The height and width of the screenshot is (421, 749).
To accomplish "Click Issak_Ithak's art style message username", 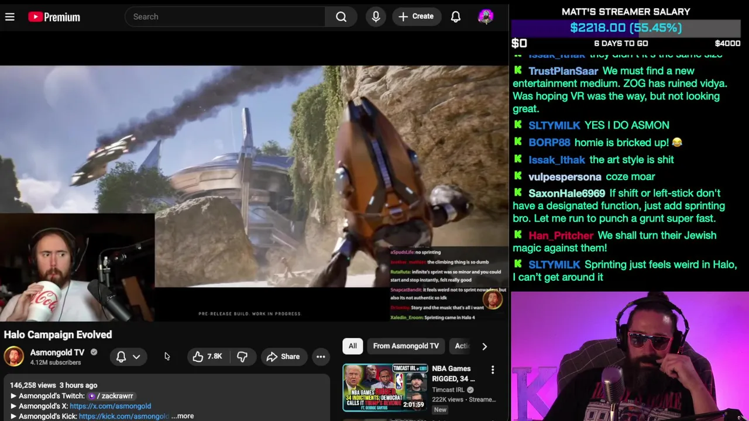I will pos(556,160).
